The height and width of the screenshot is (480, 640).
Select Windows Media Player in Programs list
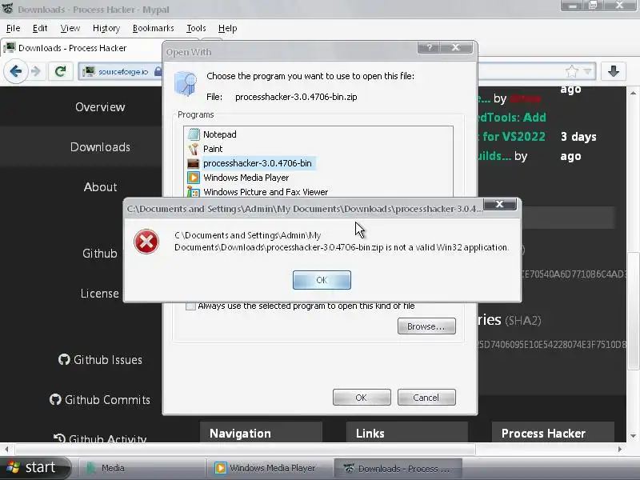point(246,178)
